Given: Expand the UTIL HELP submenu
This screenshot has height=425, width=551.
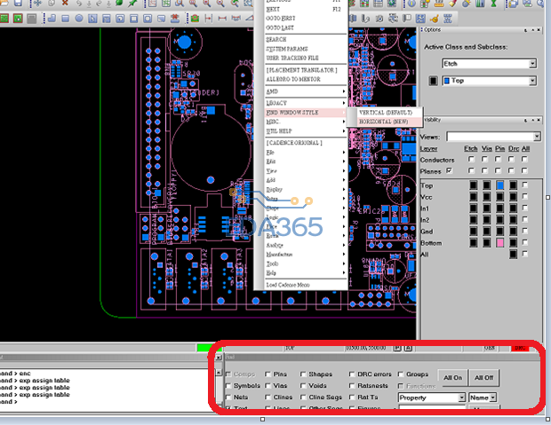Looking at the screenshot, I should (x=305, y=131).
